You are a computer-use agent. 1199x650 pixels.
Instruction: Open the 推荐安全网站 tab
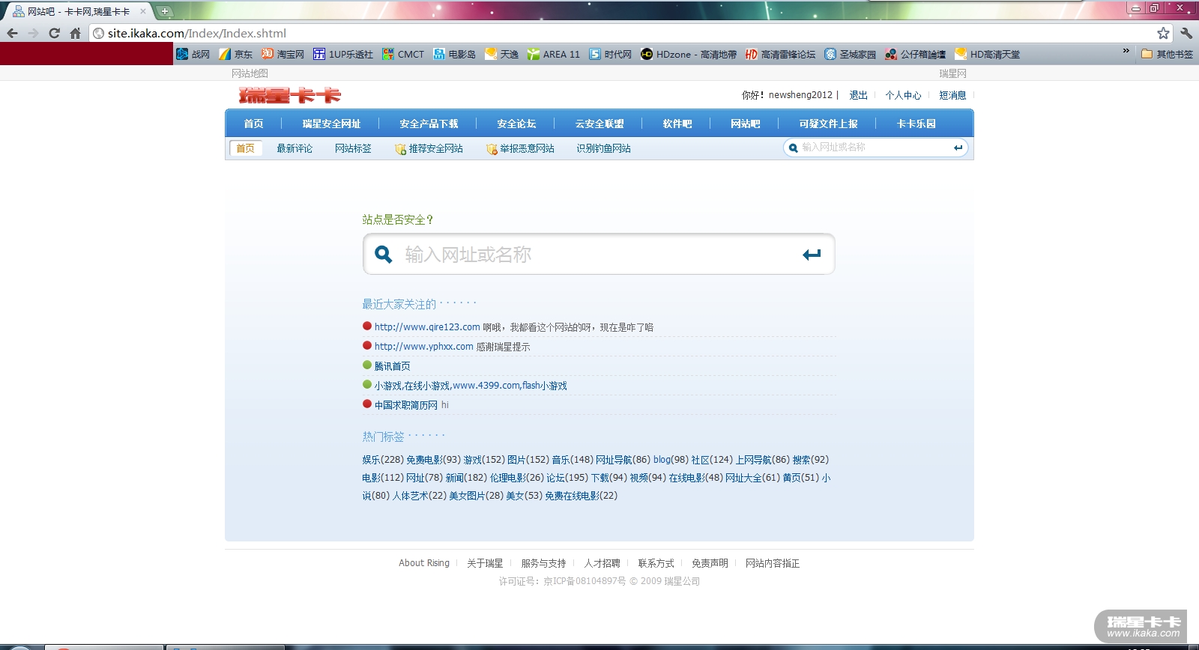[429, 148]
